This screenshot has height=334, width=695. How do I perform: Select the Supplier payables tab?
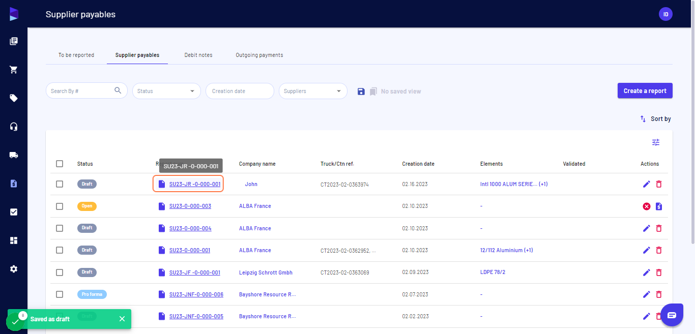point(137,55)
